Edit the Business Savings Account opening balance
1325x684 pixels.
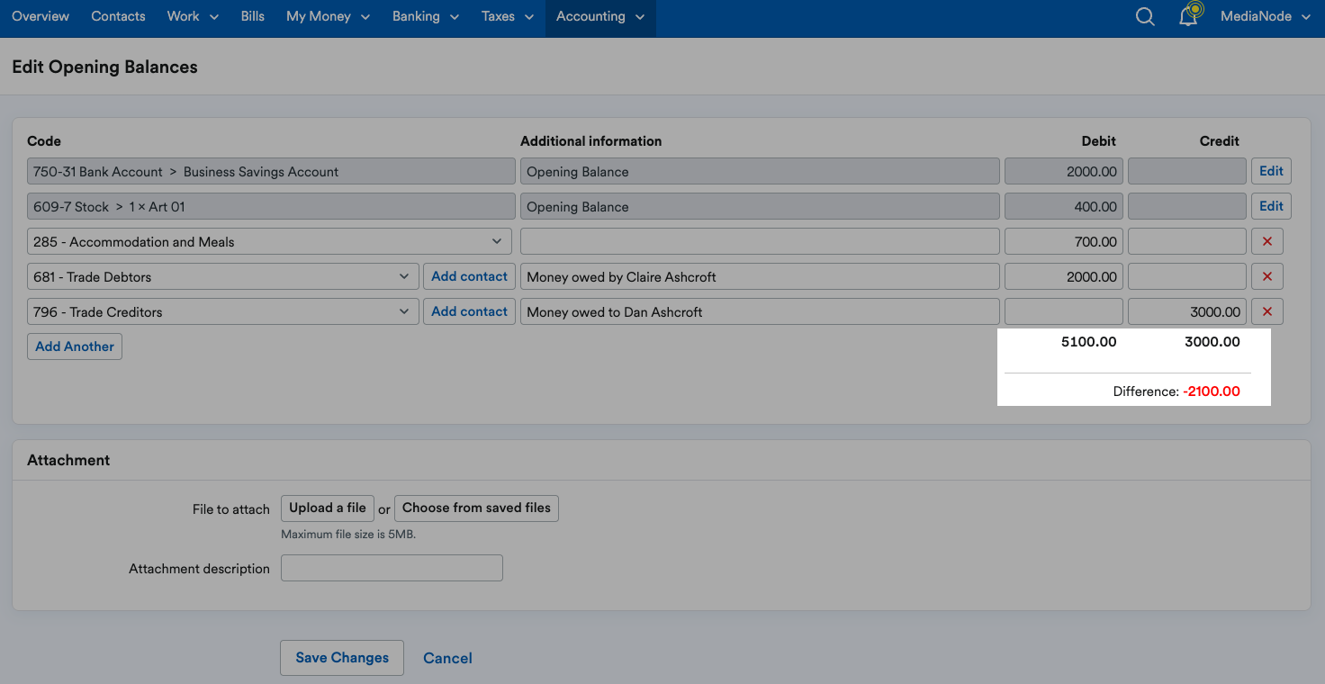click(x=1271, y=171)
